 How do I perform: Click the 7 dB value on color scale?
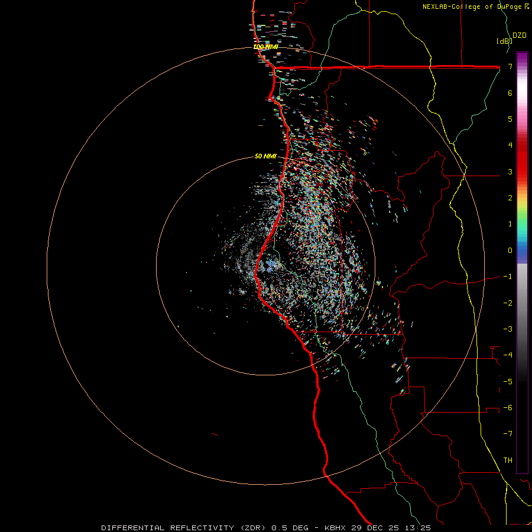point(510,66)
